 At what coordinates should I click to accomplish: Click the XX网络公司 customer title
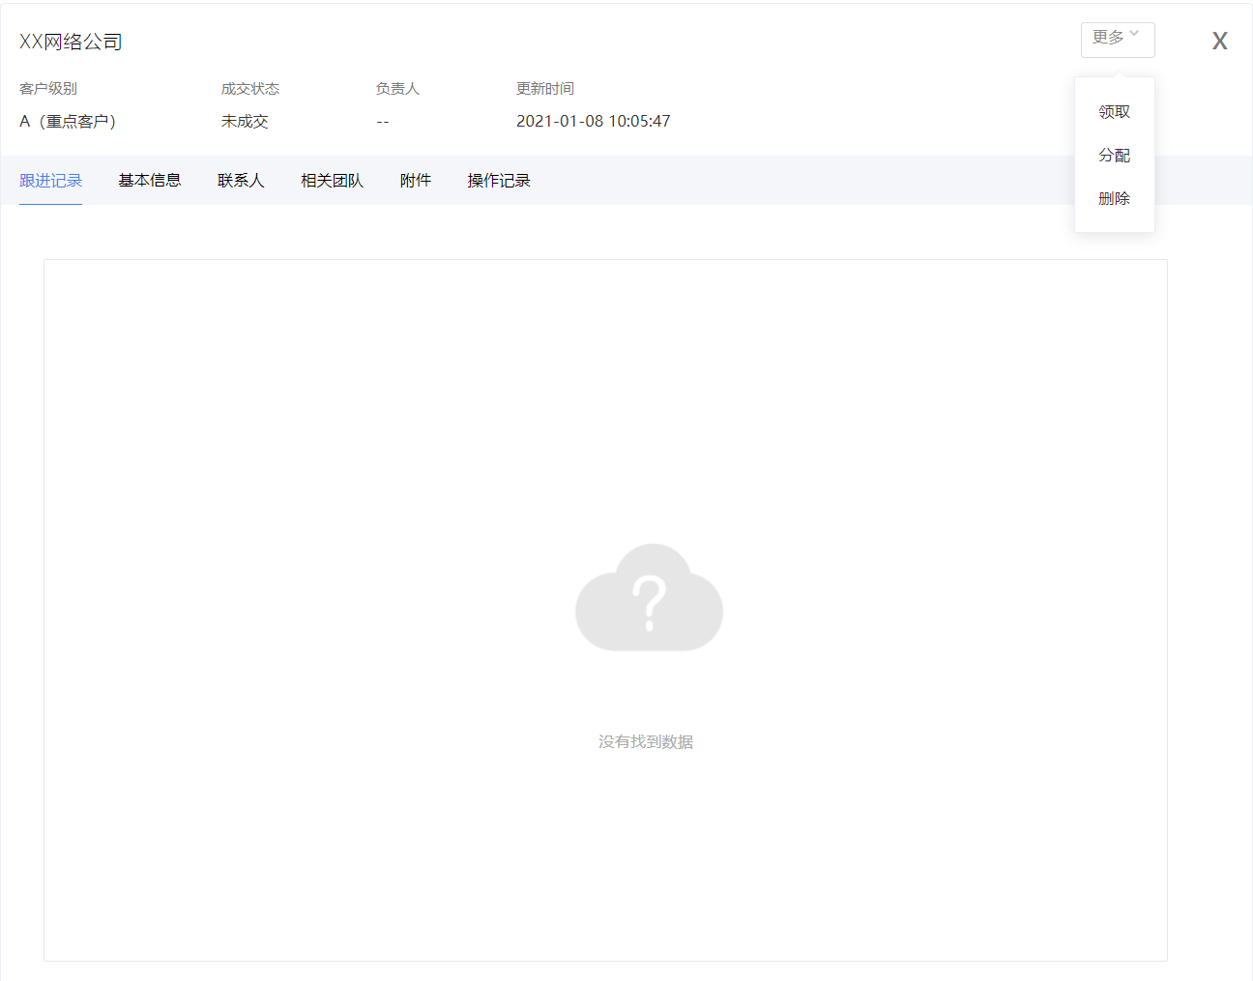point(71,42)
